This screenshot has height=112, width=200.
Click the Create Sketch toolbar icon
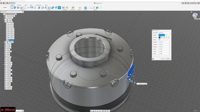pyautogui.click(x=11, y=7)
